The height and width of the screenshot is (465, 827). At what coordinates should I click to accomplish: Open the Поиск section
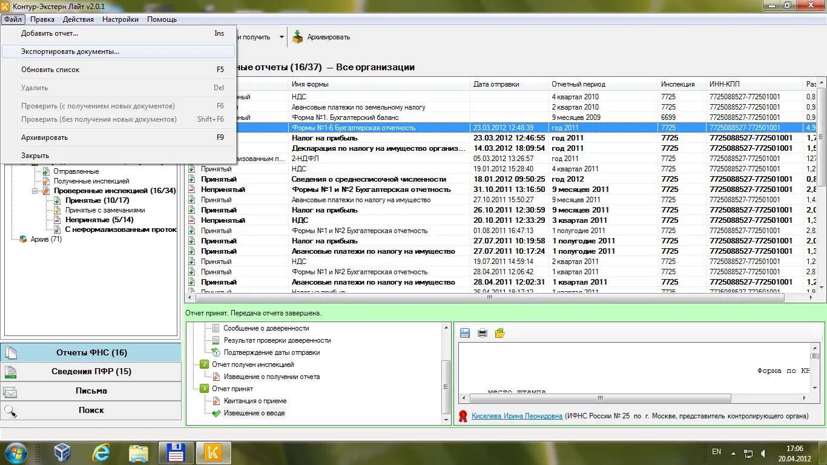91,411
